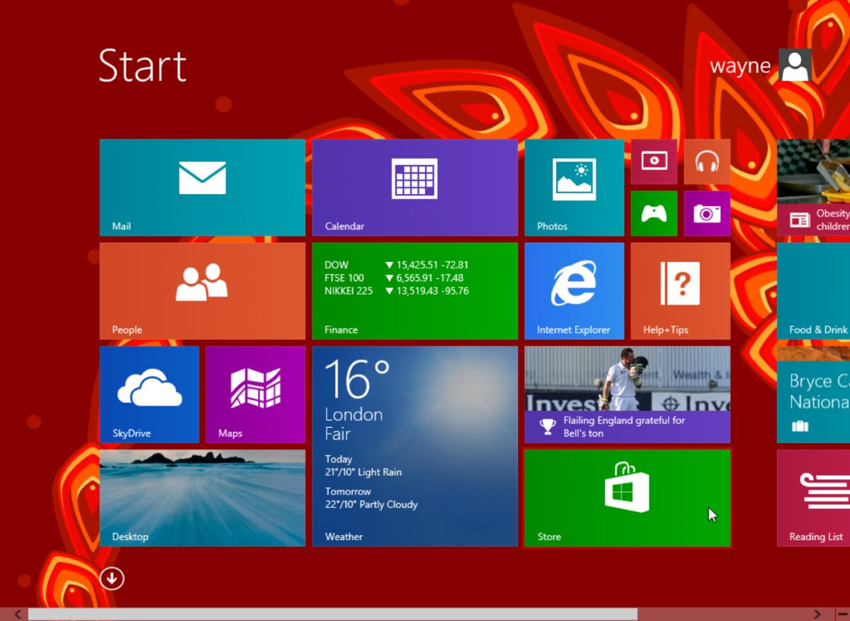Open the Calendar tile
The width and height of the screenshot is (850, 621).
click(x=414, y=186)
